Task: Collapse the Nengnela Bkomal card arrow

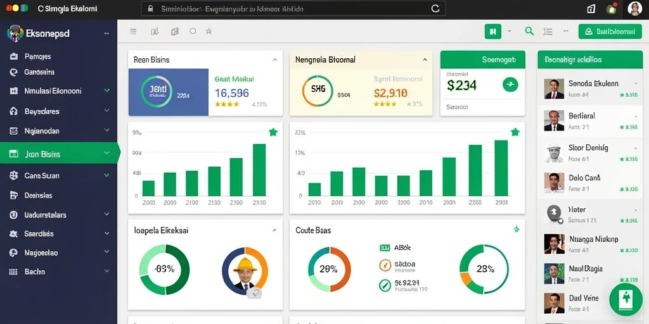Action: pyautogui.click(x=425, y=60)
